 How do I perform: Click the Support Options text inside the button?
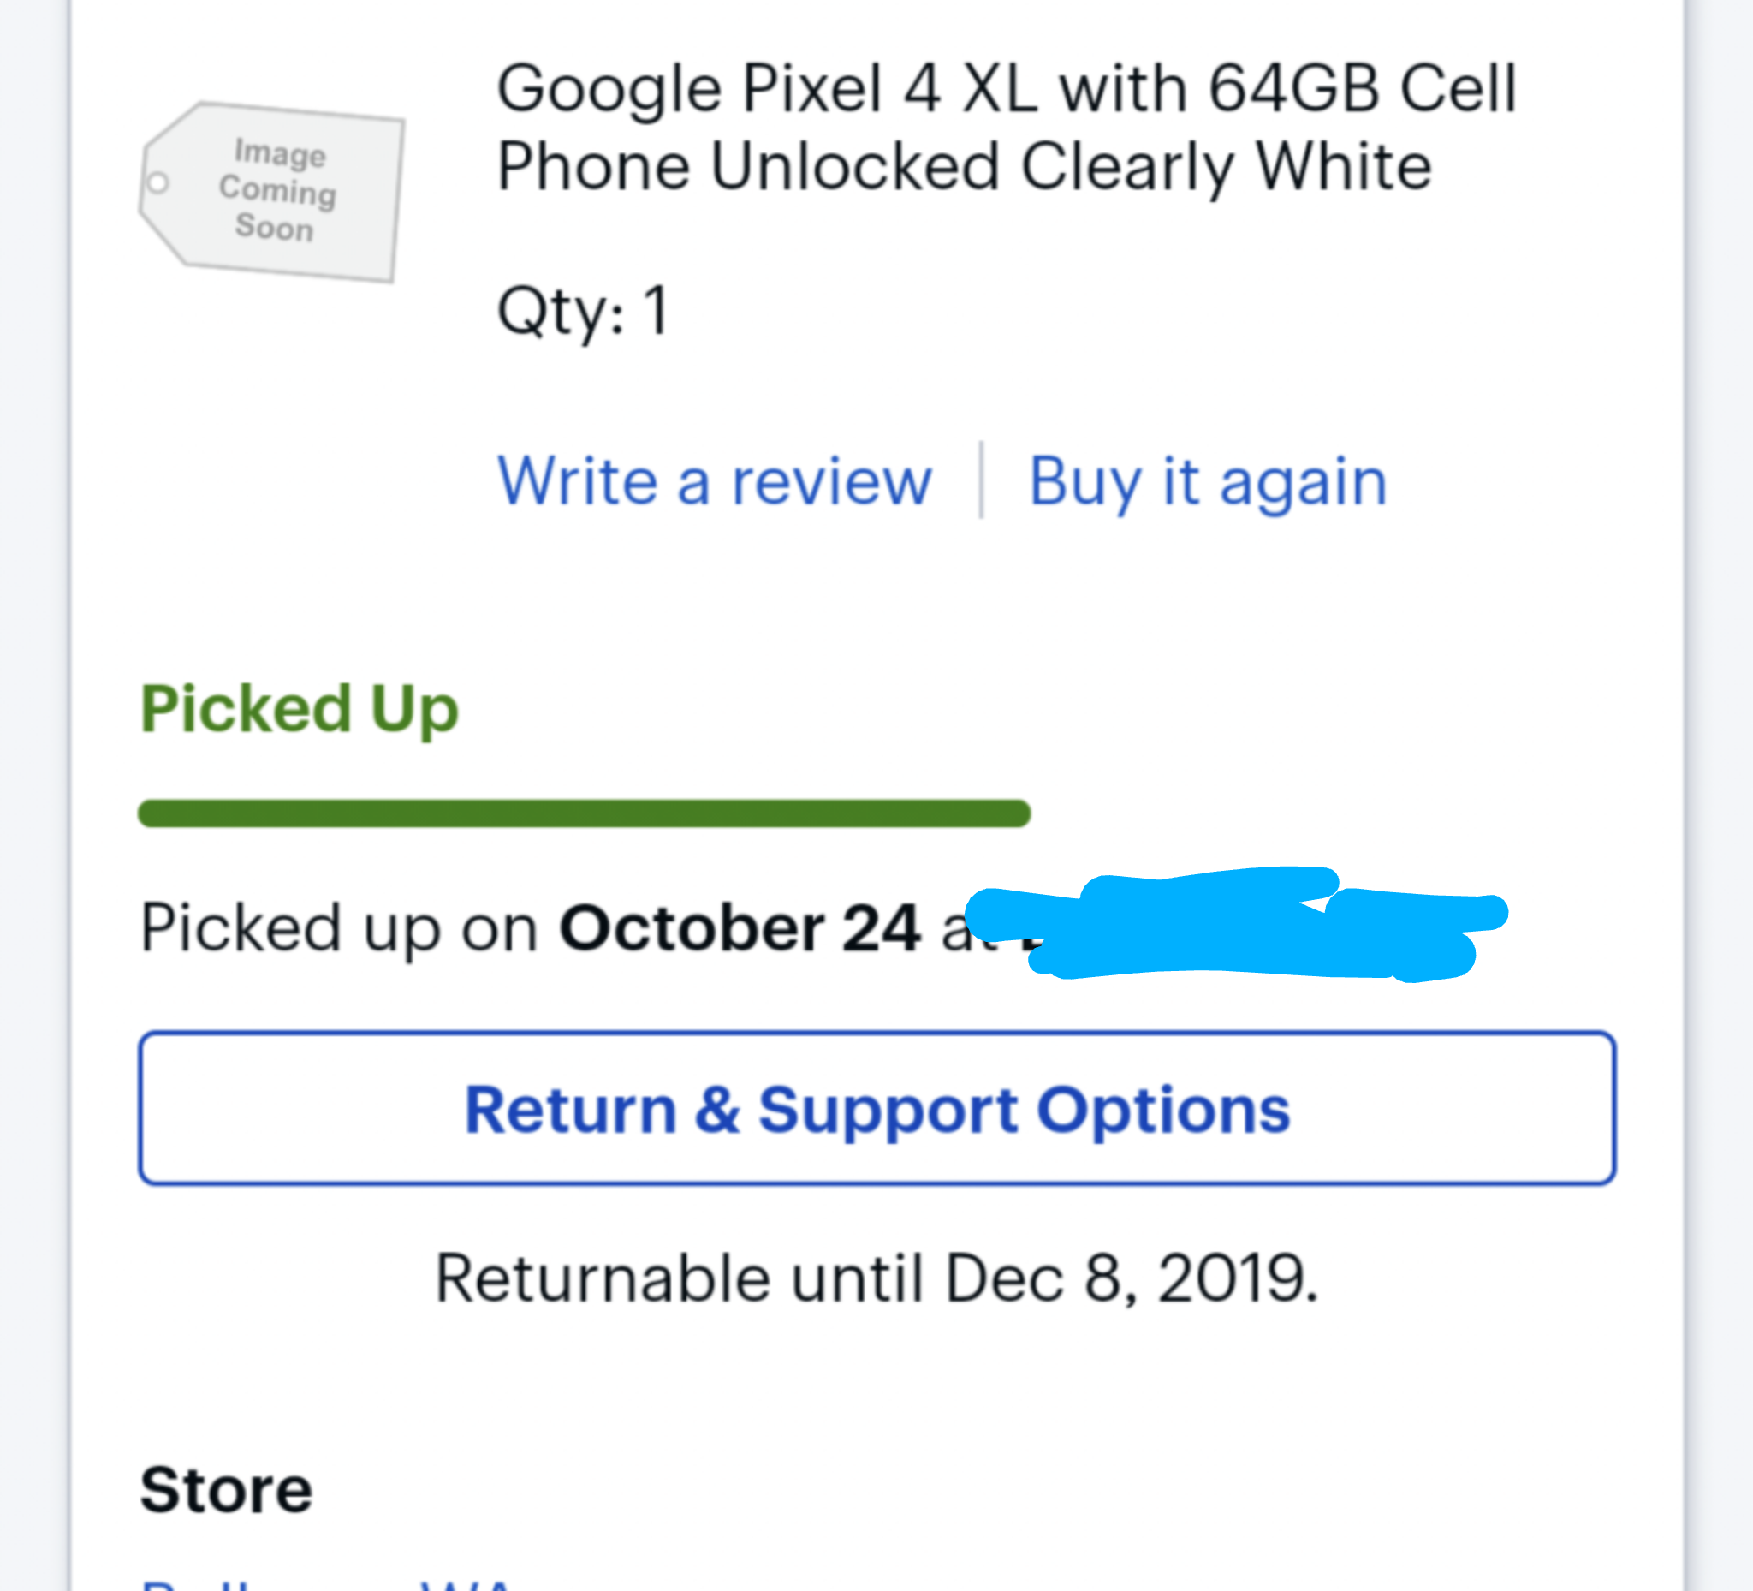(1025, 1111)
